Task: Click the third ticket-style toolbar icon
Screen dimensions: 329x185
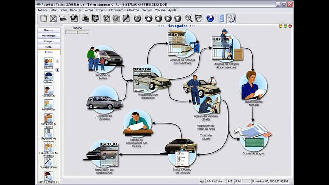Action: [126, 18]
